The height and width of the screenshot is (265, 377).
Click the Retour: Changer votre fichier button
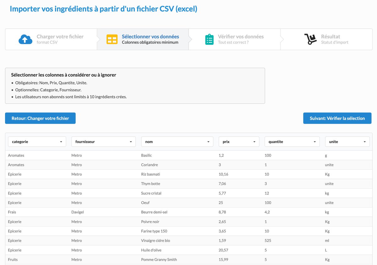[x=40, y=118]
